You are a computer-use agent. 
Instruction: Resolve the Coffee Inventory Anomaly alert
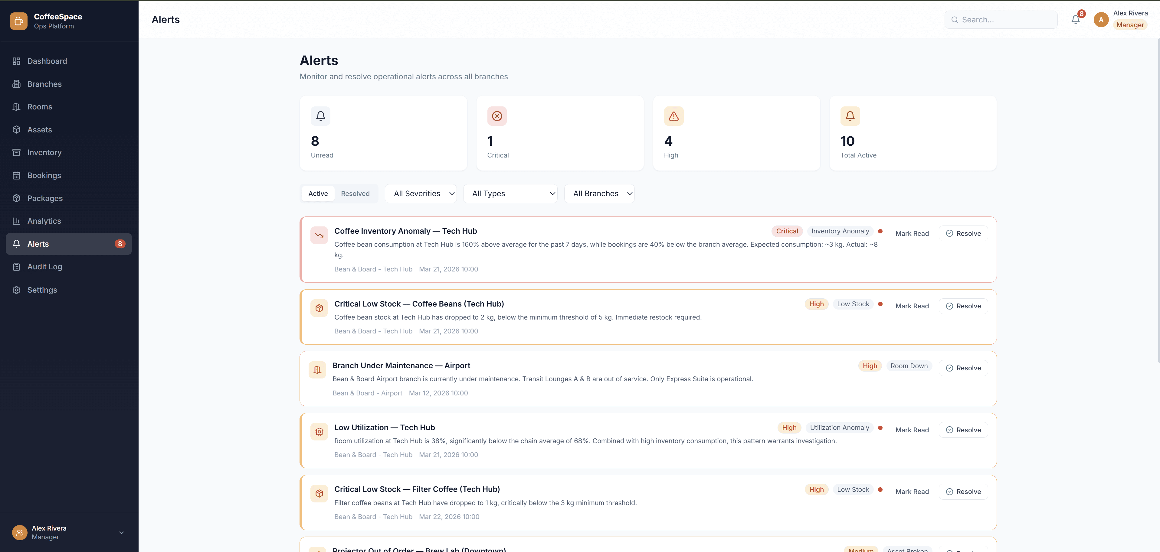pos(963,233)
